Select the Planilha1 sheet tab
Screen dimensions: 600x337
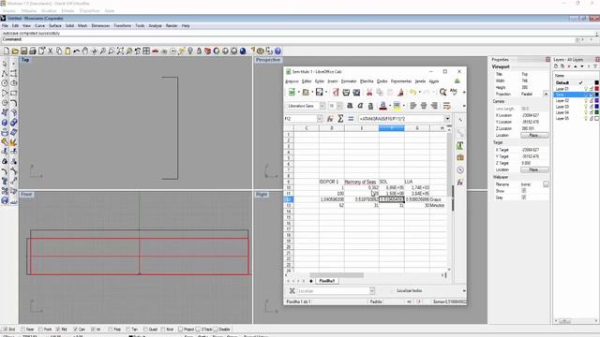tap(327, 281)
